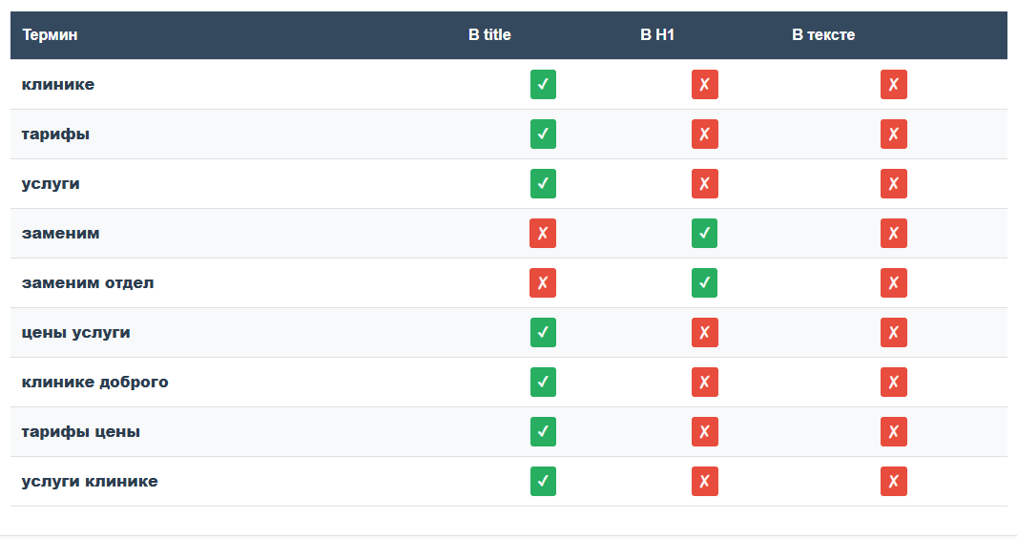The height and width of the screenshot is (539, 1017).
Task: Click red cross in тексте column for услуги row
Action: coord(893,183)
